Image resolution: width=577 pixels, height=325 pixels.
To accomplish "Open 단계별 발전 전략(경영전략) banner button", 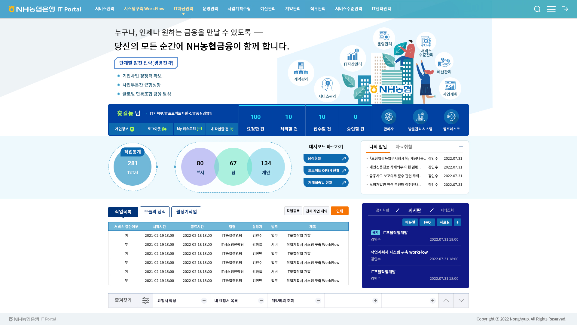I will [x=146, y=63].
